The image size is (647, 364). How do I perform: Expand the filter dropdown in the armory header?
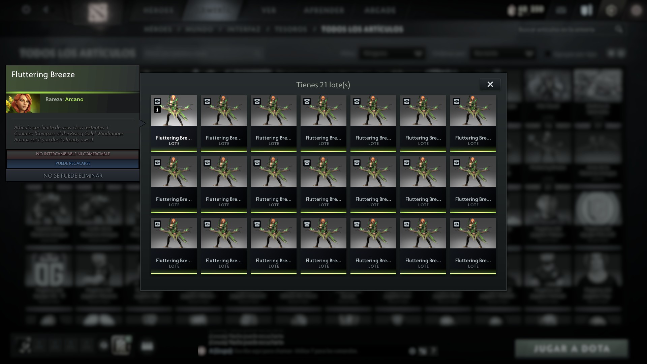click(392, 54)
